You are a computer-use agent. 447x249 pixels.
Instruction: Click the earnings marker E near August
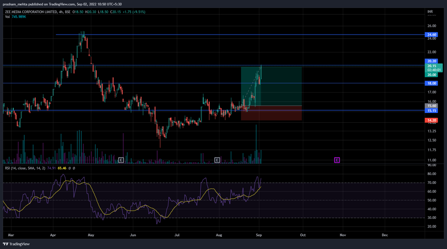[x=217, y=160]
